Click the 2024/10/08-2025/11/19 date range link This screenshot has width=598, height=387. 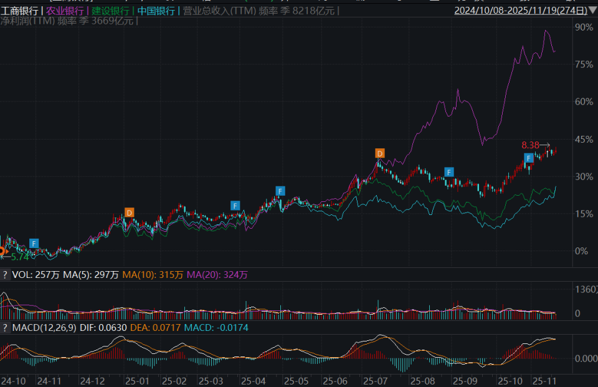coord(520,11)
